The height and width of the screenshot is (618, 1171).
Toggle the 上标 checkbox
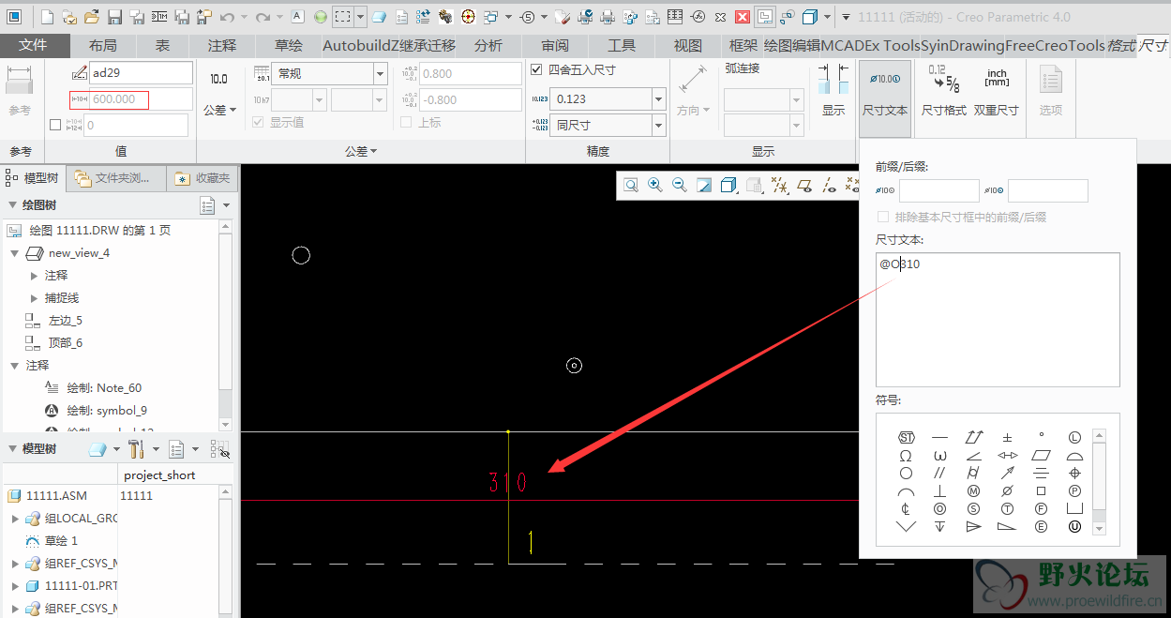tap(406, 122)
